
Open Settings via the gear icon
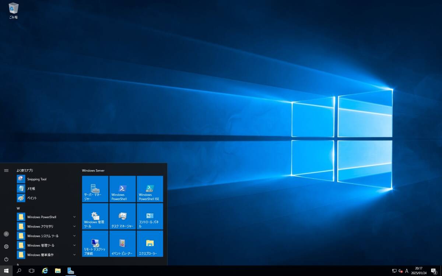click(x=6, y=247)
